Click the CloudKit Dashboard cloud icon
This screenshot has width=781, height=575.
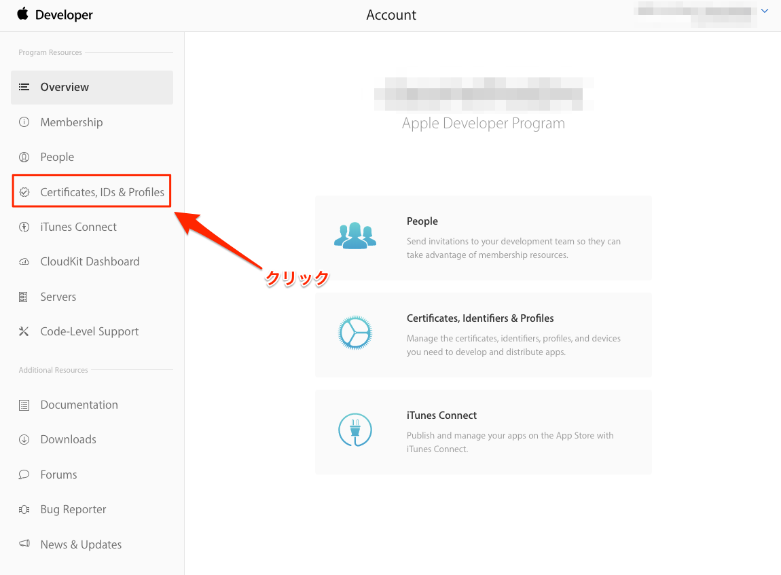pos(23,261)
